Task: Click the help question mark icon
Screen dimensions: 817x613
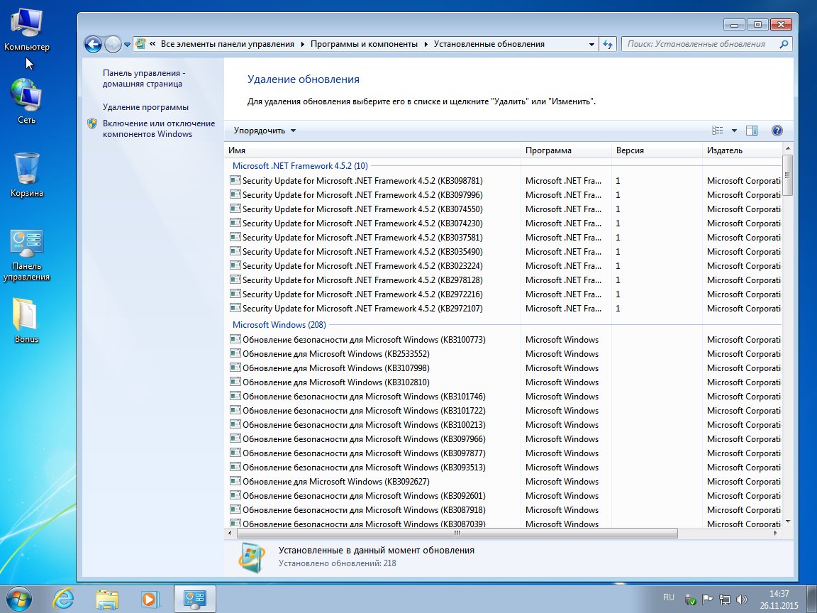Action: pos(777,131)
